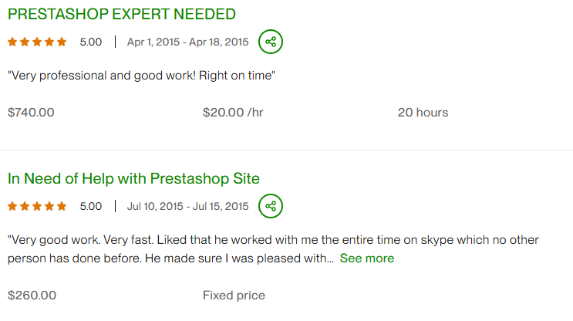The image size is (573, 321).
Task: Click fifth star of Prestashop Site help rating
Action: click(x=62, y=206)
